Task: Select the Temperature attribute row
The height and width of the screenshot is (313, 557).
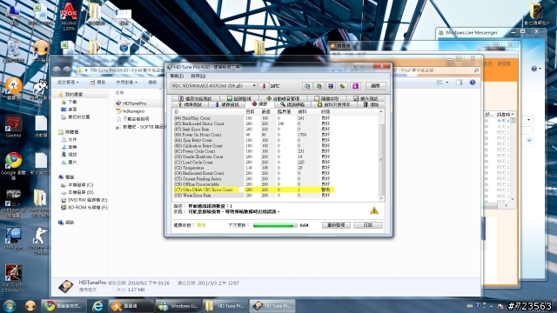Action: tap(253, 168)
